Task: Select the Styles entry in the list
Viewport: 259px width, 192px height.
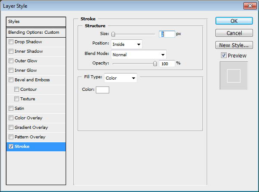Action: [x=36, y=22]
